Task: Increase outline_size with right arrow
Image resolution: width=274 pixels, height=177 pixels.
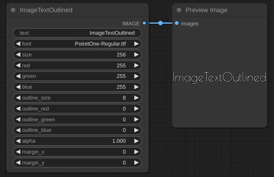Action: pos(136,98)
